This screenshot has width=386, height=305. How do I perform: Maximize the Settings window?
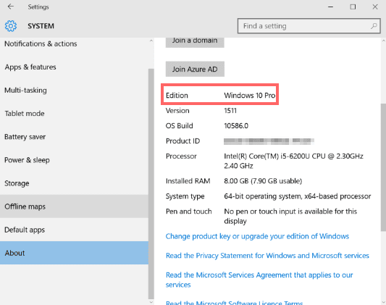click(x=353, y=7)
